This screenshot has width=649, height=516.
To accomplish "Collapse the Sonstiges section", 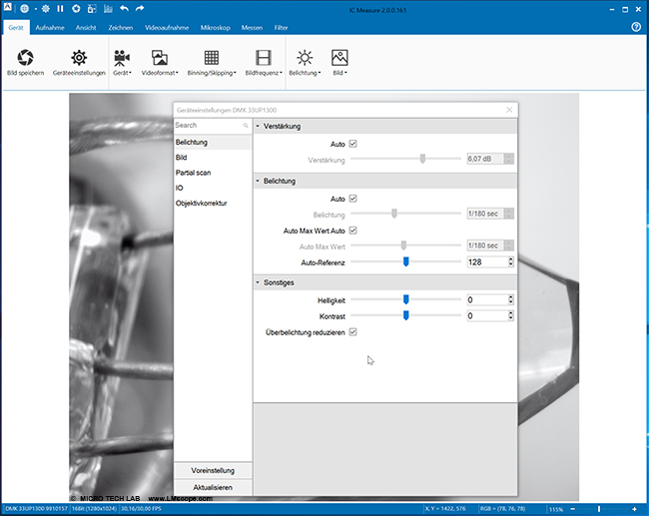I will [259, 282].
